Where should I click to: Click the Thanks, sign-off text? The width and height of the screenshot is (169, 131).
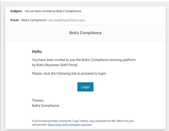[38, 101]
